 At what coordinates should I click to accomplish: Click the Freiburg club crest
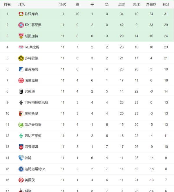[21, 91]
